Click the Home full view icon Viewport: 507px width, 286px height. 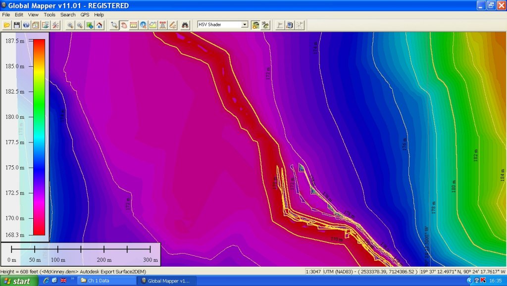(x=99, y=25)
